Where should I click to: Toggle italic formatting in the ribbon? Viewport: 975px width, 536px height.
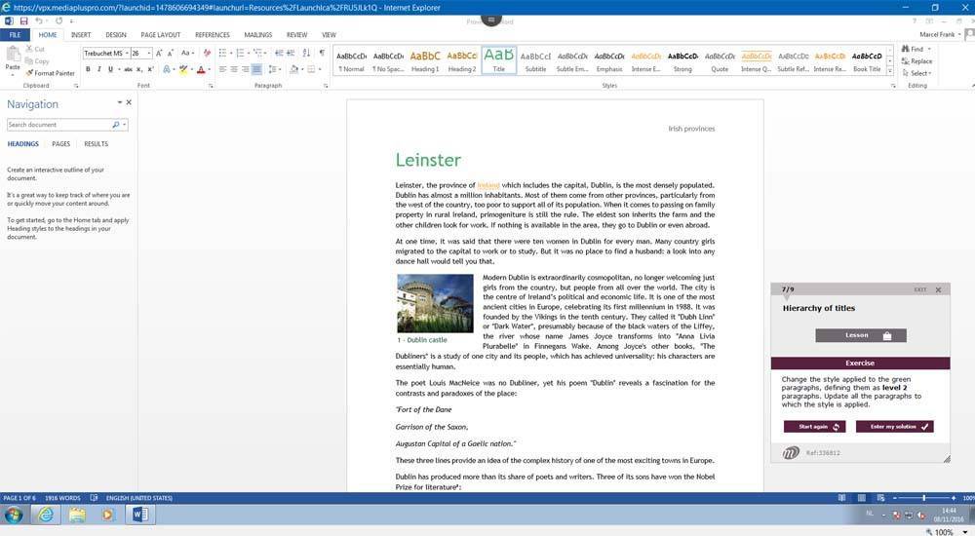pos(98,69)
